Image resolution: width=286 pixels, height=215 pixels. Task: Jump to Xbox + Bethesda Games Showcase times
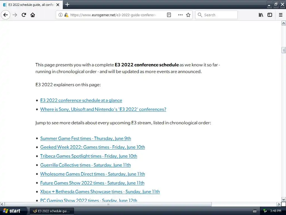point(100,192)
